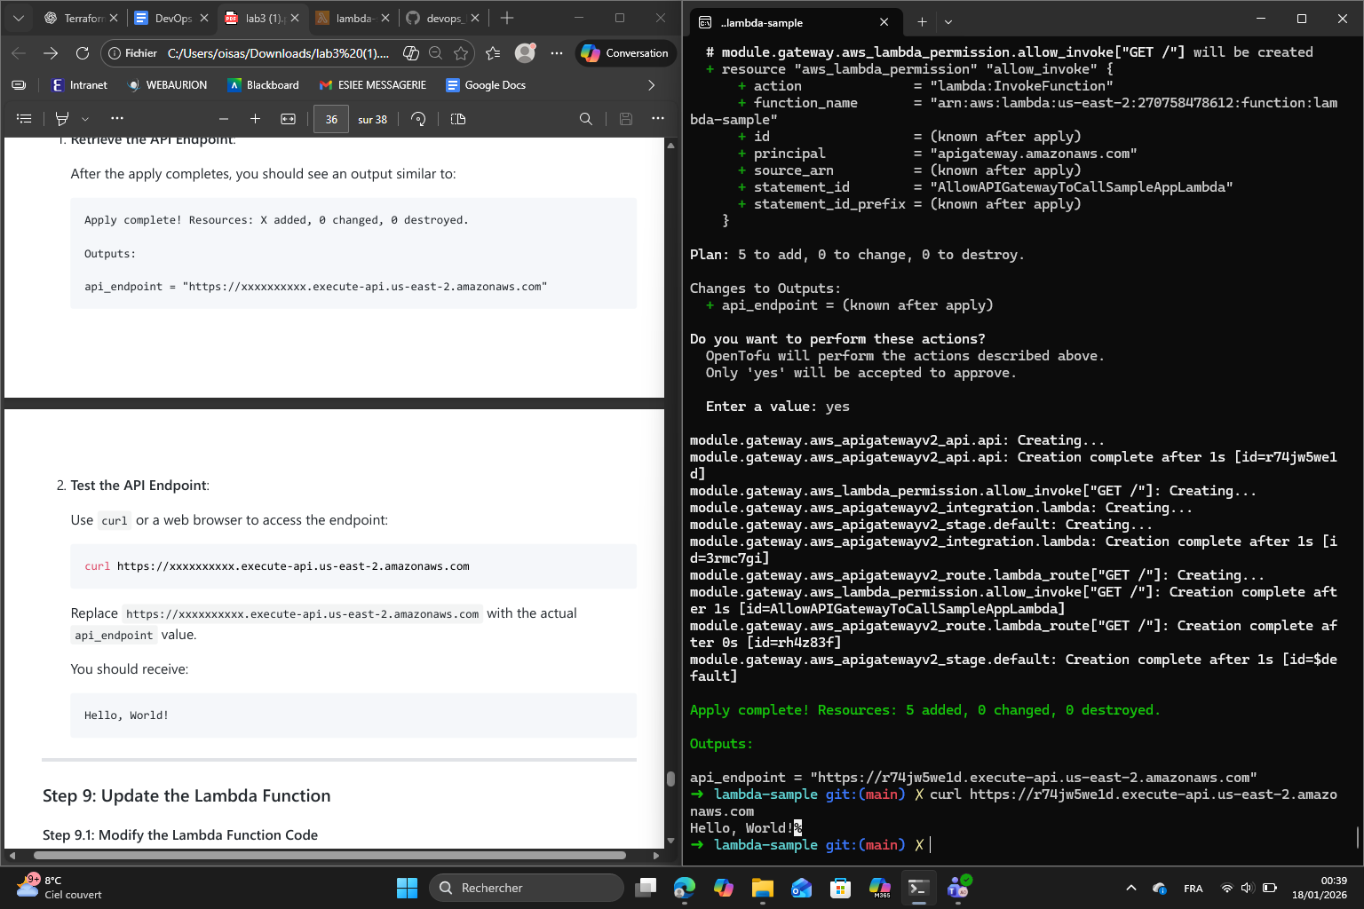Save the lab3 PDF file
Viewport: 1364px width, 909px height.
(x=626, y=118)
